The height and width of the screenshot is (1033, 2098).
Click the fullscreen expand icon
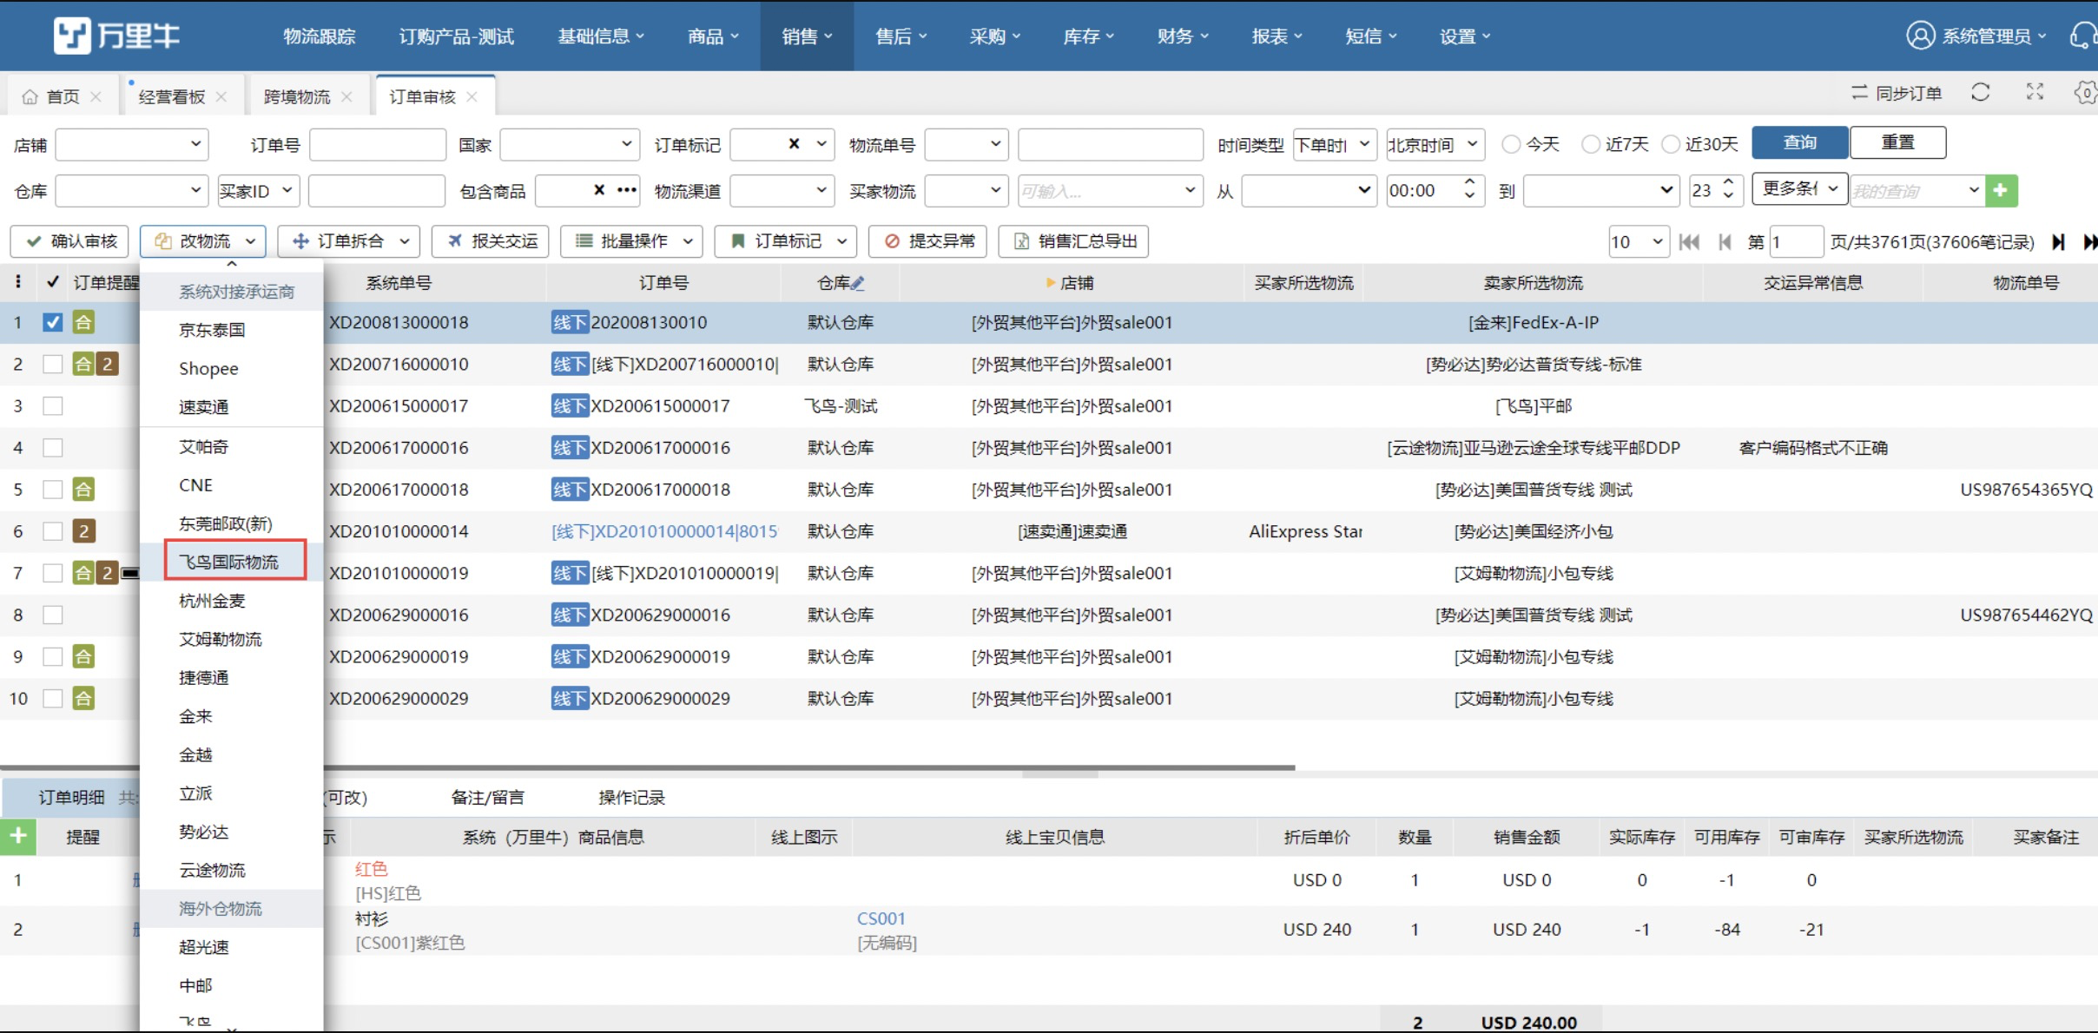click(2035, 92)
